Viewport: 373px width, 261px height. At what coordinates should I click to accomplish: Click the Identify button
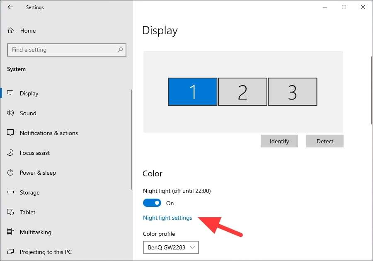pos(279,141)
